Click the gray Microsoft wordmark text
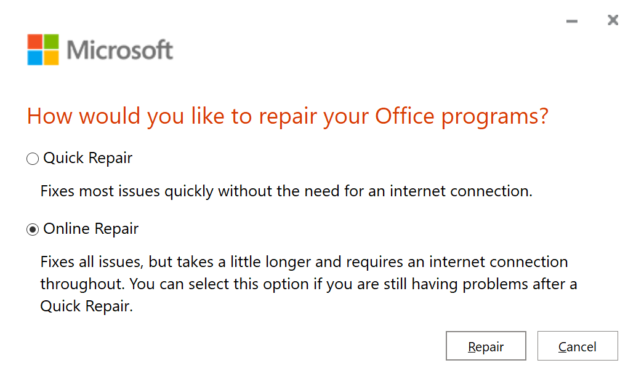Image resolution: width=628 pixels, height=371 pixels. pyautogui.click(x=119, y=50)
